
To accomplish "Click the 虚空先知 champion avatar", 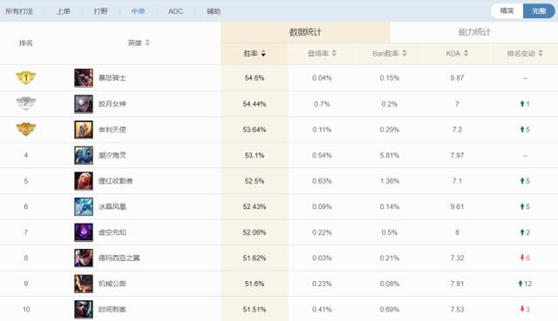I will point(84,232).
